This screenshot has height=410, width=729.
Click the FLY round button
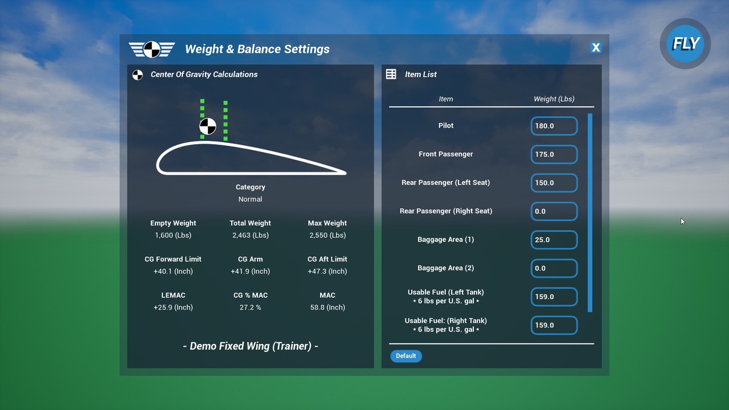(x=685, y=44)
